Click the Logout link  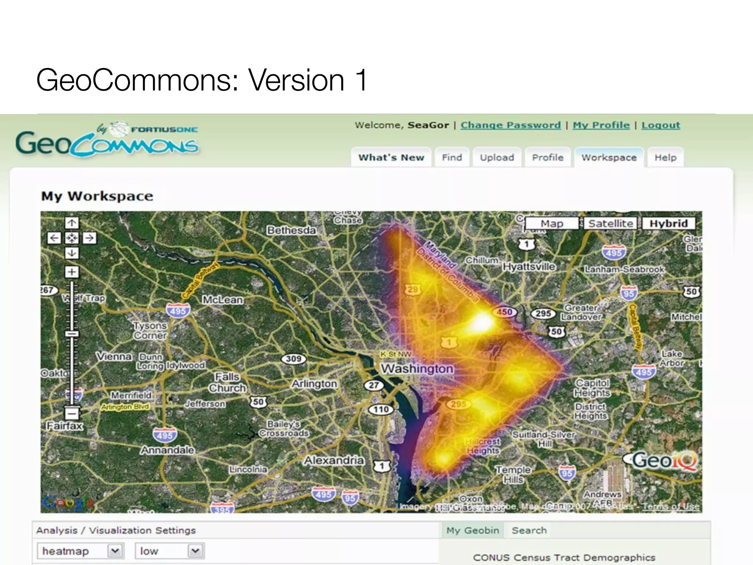(661, 125)
